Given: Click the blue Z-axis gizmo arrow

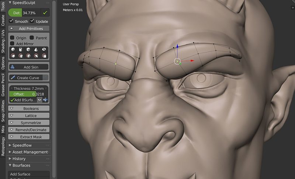Looking at the screenshot, I should pos(177,47).
